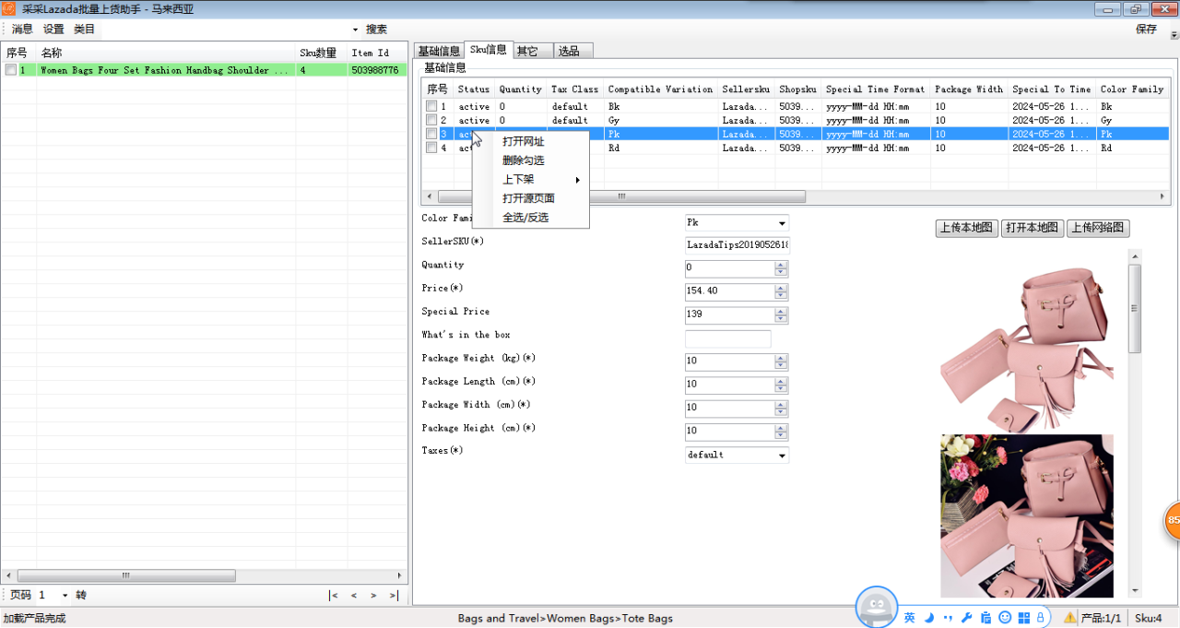Click the 上传本地图 button
This screenshot has height=628, width=1180.
click(x=966, y=229)
